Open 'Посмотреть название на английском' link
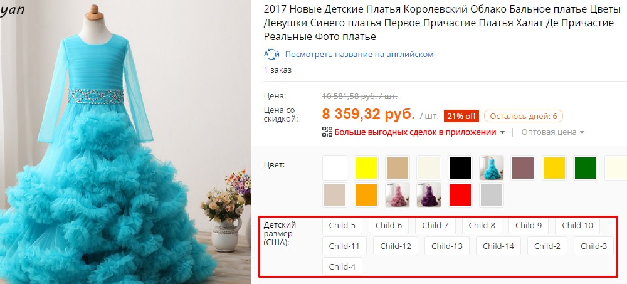Viewport: 627px width, 284px height. [359, 55]
